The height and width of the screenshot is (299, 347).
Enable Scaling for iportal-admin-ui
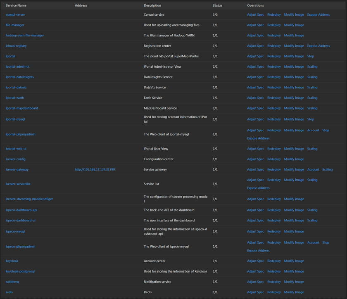(x=312, y=66)
